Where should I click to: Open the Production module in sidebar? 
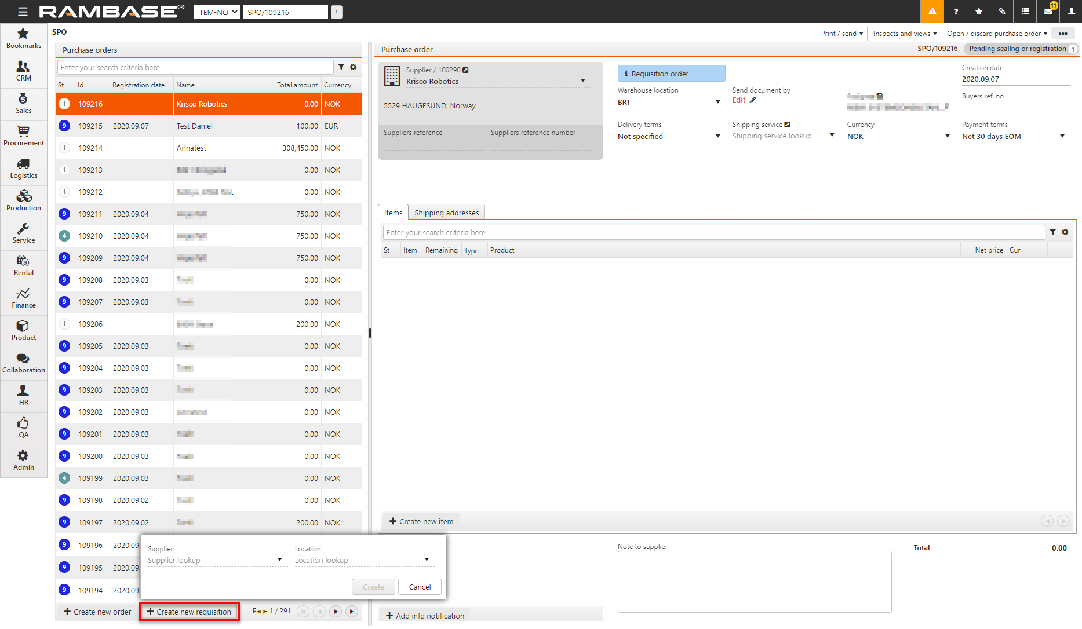tap(23, 200)
